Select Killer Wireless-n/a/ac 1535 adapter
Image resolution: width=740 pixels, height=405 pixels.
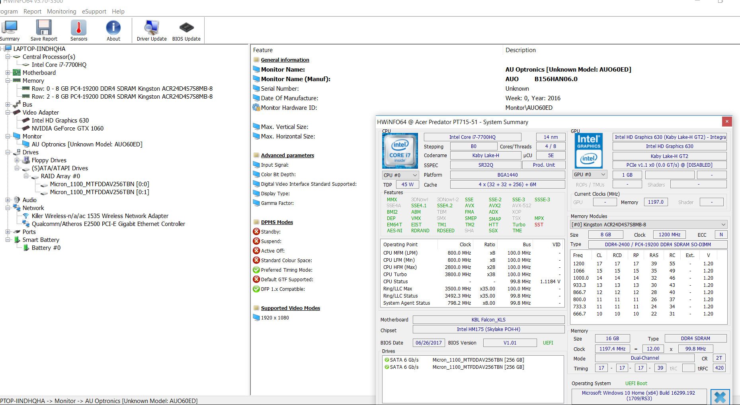click(100, 216)
